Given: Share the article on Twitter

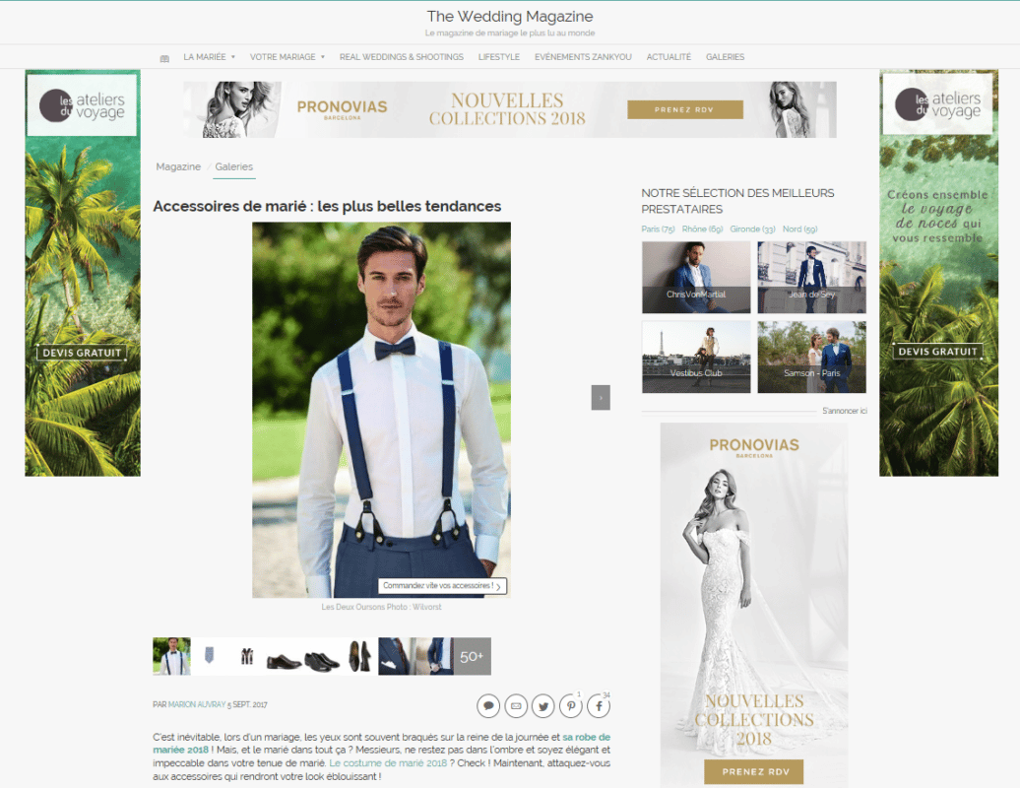Looking at the screenshot, I should point(542,705).
